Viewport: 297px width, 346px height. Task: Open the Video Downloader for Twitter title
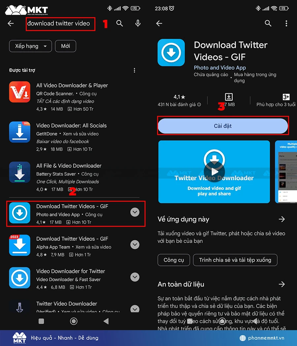click(x=71, y=271)
